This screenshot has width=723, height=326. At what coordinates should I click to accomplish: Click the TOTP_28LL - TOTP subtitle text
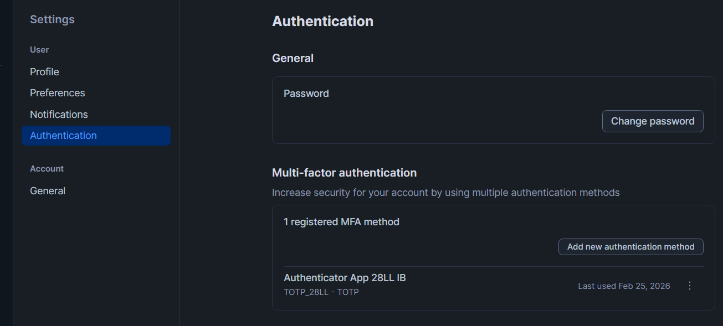321,292
